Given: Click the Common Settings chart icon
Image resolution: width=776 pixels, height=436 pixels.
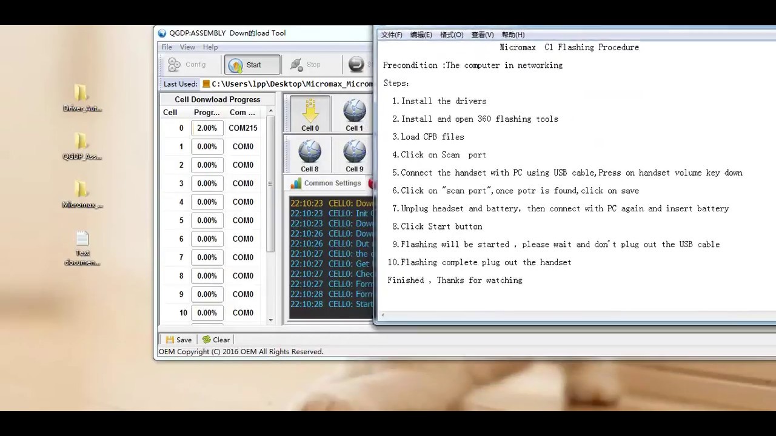Looking at the screenshot, I should (296, 183).
